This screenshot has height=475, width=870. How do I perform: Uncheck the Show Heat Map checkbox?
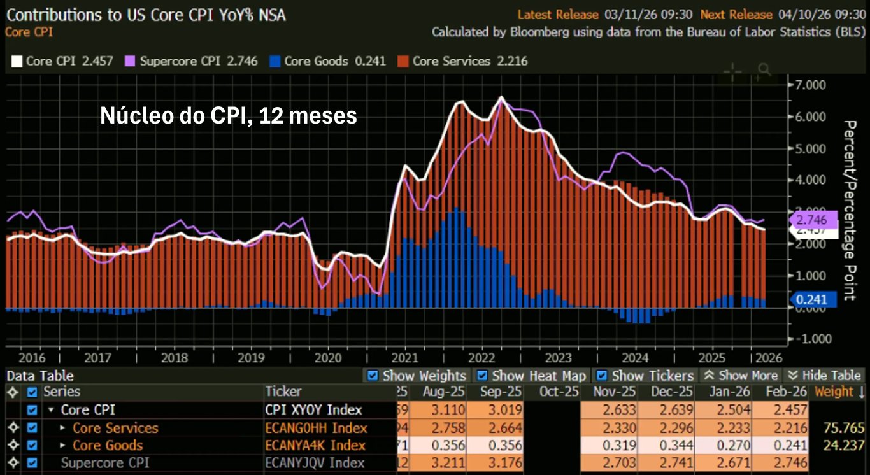coord(482,376)
